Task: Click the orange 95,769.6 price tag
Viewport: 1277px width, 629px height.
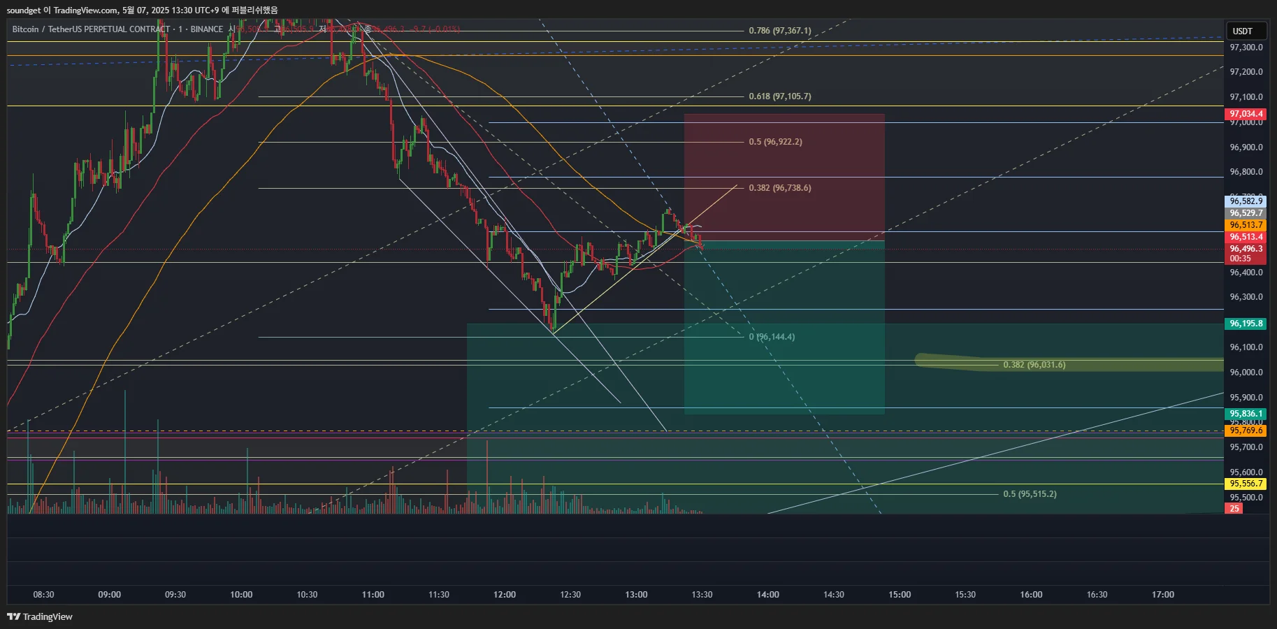Action: coord(1246,431)
